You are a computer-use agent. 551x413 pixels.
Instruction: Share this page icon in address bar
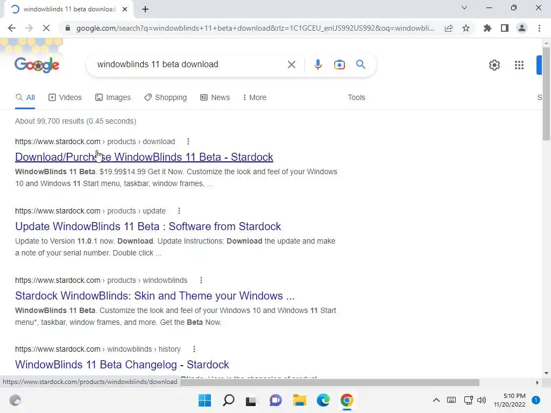(x=449, y=28)
